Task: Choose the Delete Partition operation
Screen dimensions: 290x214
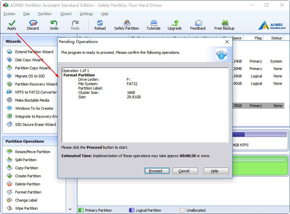Action: click(x=23, y=184)
